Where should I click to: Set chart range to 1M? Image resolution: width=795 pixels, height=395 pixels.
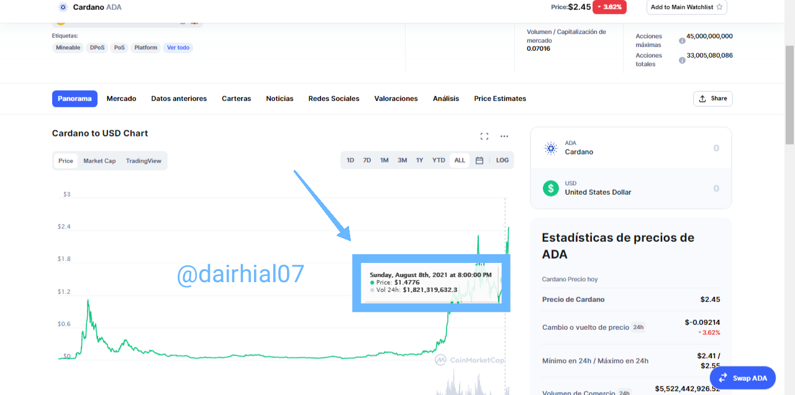pos(384,161)
